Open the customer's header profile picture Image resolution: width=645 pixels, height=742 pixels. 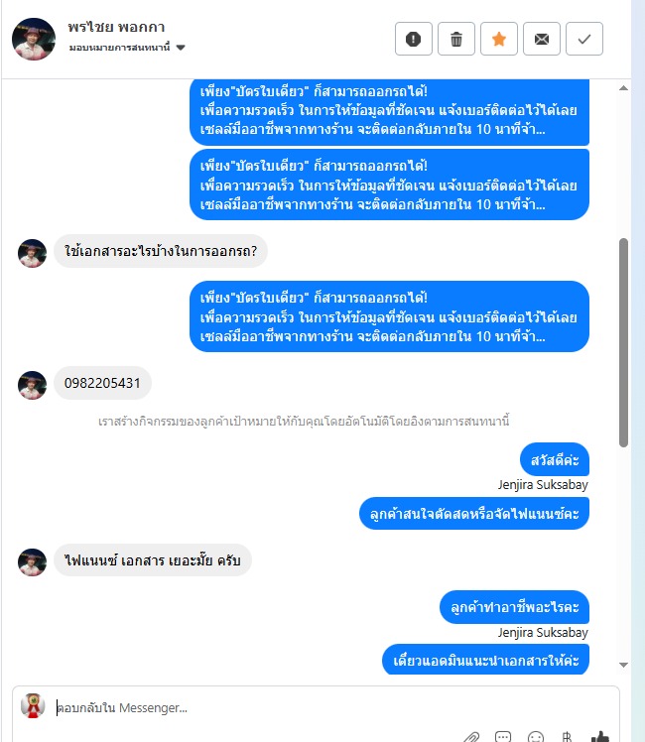coord(33,39)
